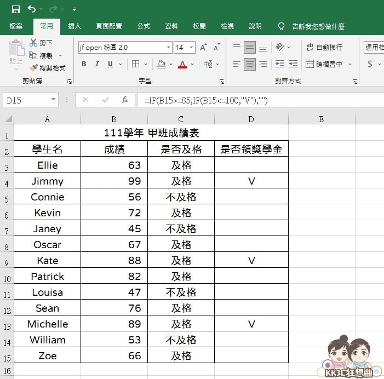Undo the last action

click(x=32, y=9)
